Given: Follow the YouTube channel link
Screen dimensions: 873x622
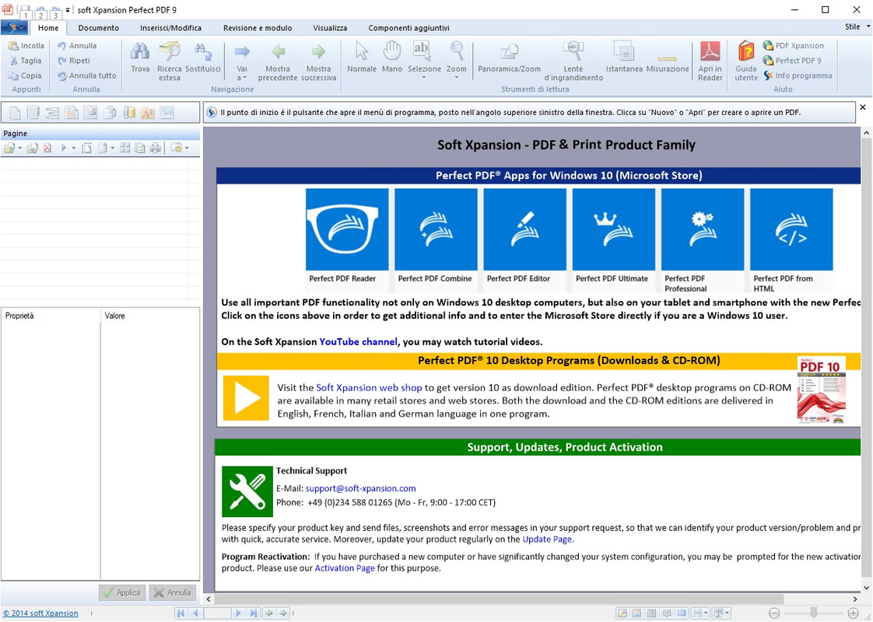Looking at the screenshot, I should (358, 341).
